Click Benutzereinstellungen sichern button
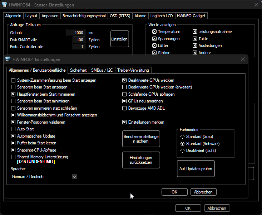 (x=141, y=139)
